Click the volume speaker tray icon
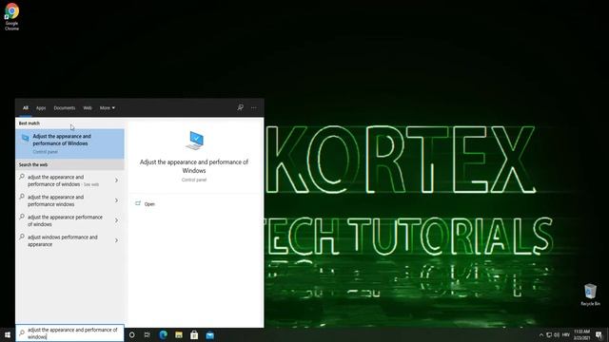This screenshot has height=342, width=609. tap(557, 334)
